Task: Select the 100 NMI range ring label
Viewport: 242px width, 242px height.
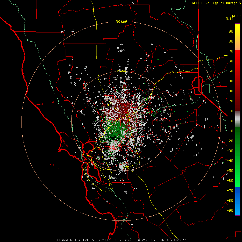Action: tap(121, 22)
